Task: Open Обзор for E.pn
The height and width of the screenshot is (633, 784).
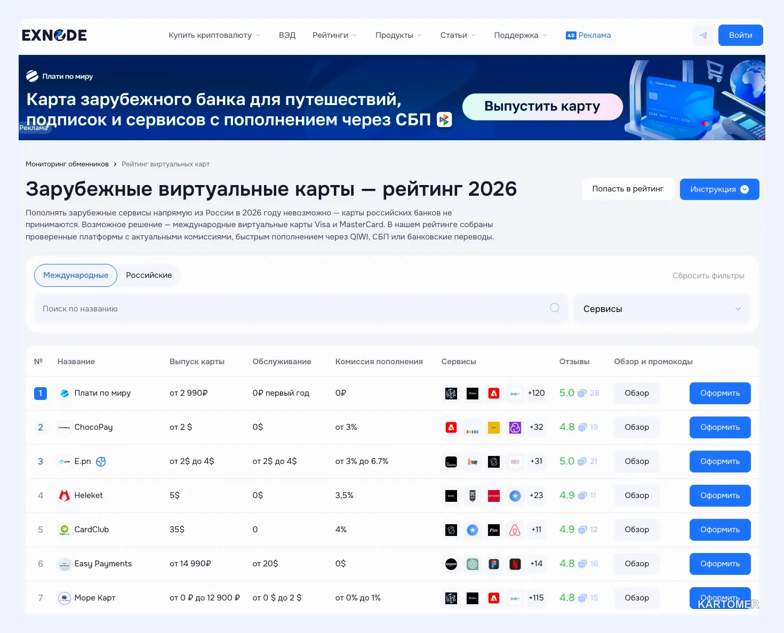Action: (637, 461)
